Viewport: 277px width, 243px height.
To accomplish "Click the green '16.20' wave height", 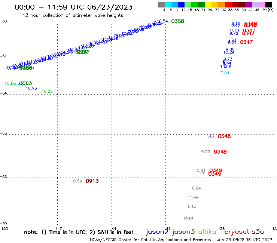I will [x=47, y=91].
